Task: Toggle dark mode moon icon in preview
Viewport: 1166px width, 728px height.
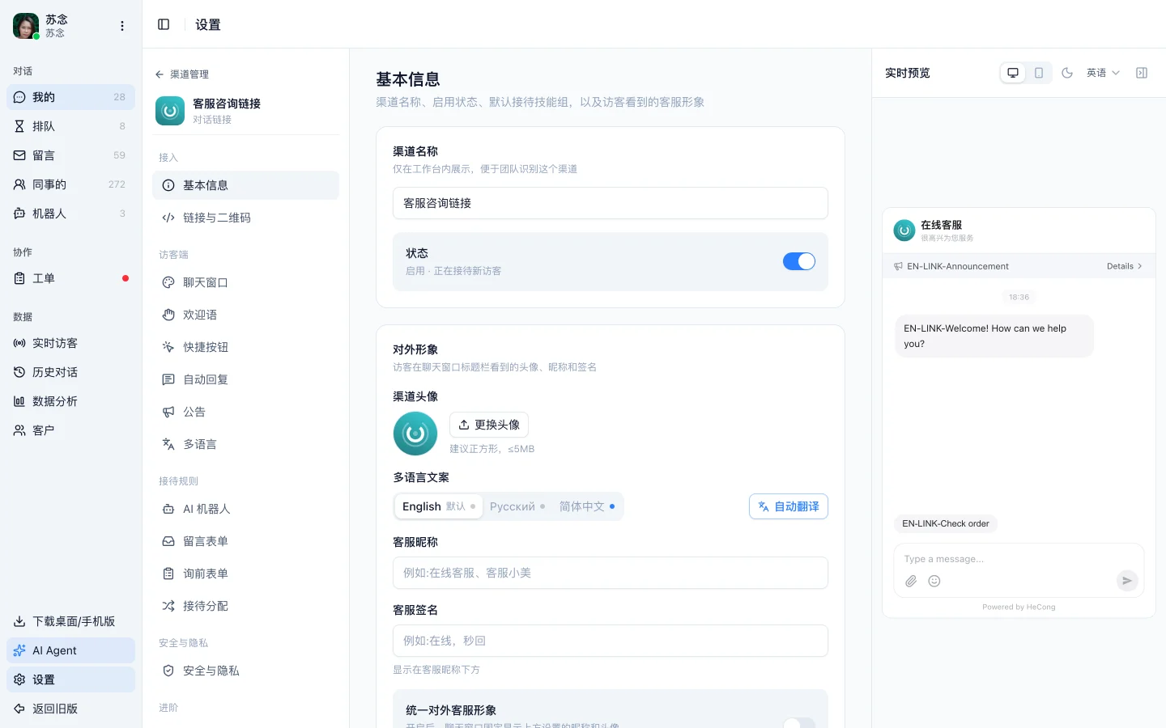Action: click(x=1067, y=73)
